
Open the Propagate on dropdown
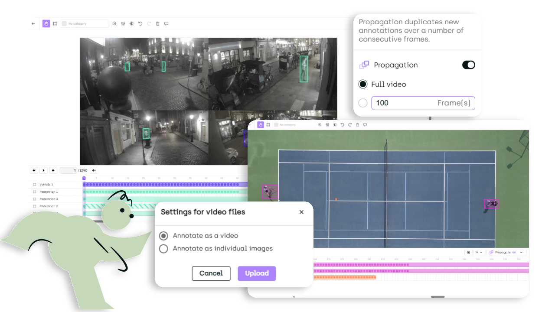click(505, 252)
